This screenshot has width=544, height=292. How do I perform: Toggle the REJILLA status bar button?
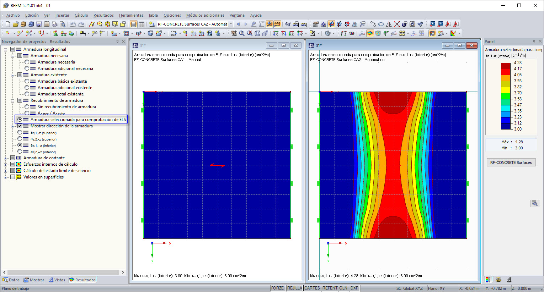[294, 288]
